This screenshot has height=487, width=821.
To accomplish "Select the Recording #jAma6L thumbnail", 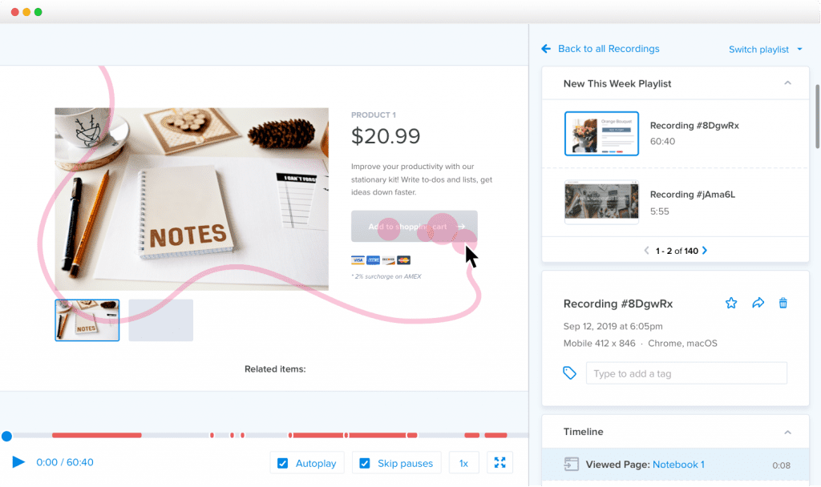I will (x=601, y=201).
